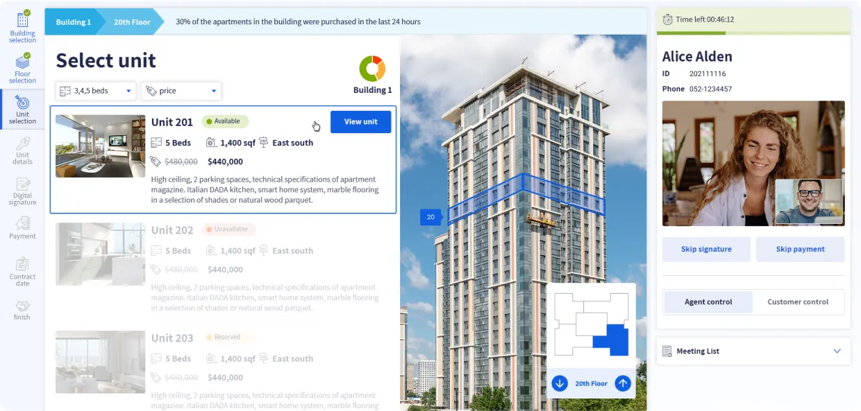Image resolution: width=861 pixels, height=411 pixels.
Task: Click beds icon in Unit 202
Action: tap(156, 251)
